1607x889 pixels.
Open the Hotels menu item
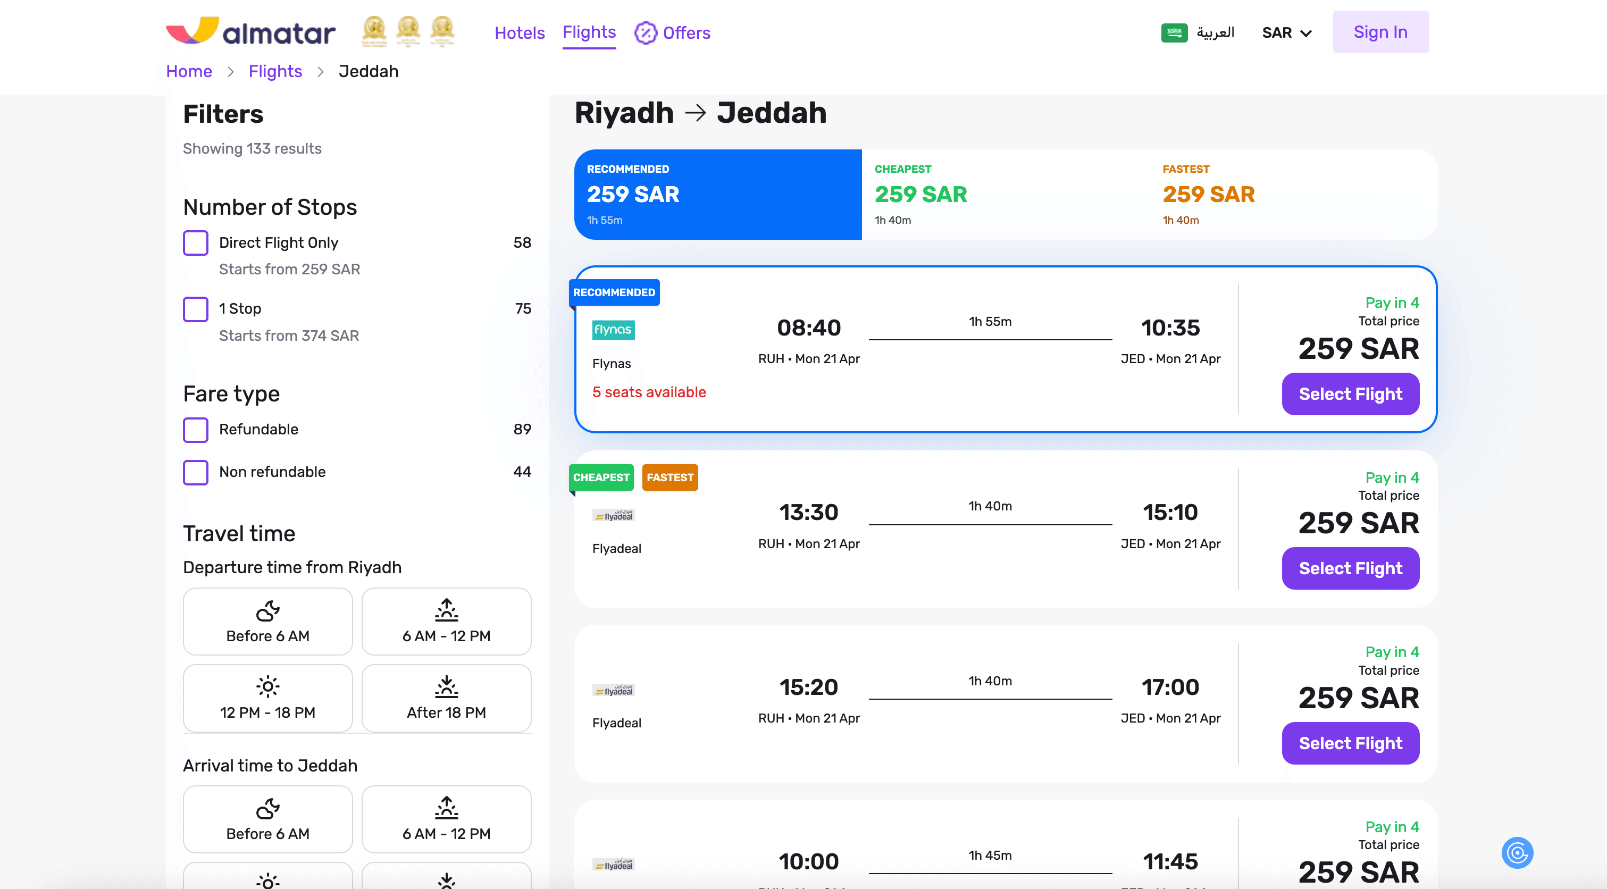pos(519,32)
